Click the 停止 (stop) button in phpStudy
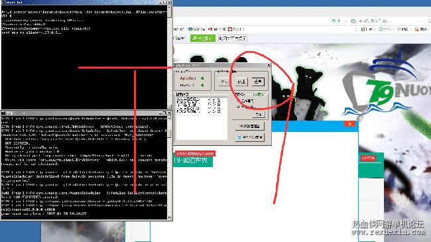Viewport: 431px width, 242px height. click(241, 82)
